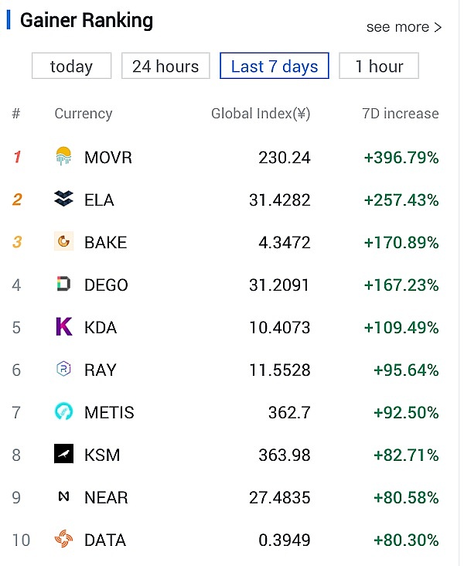The image size is (464, 566).
Task: Select the Last 7 days tab
Action: [x=275, y=66]
